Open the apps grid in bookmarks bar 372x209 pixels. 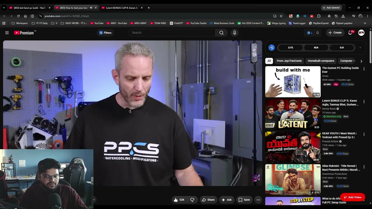4,23
